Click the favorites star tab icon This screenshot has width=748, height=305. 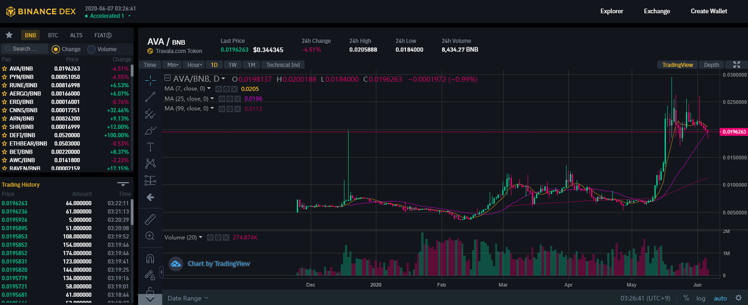(x=9, y=35)
